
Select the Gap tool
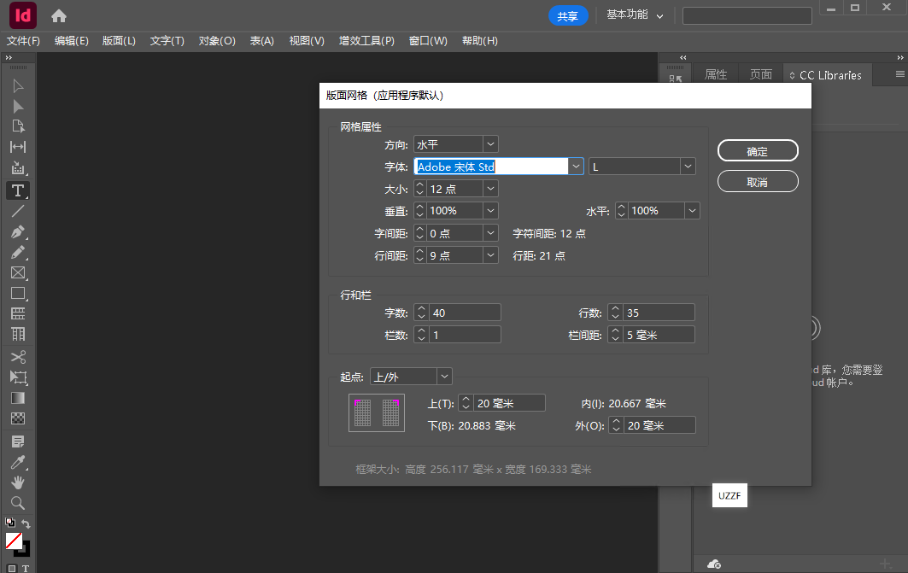click(18, 147)
